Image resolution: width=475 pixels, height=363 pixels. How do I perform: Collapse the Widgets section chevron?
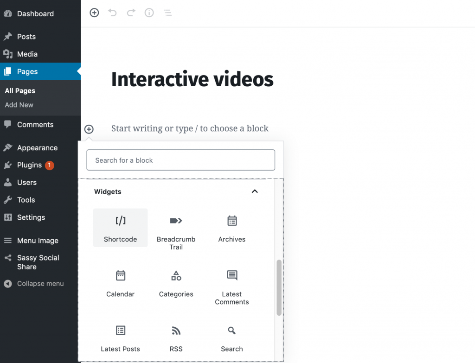pos(255,191)
